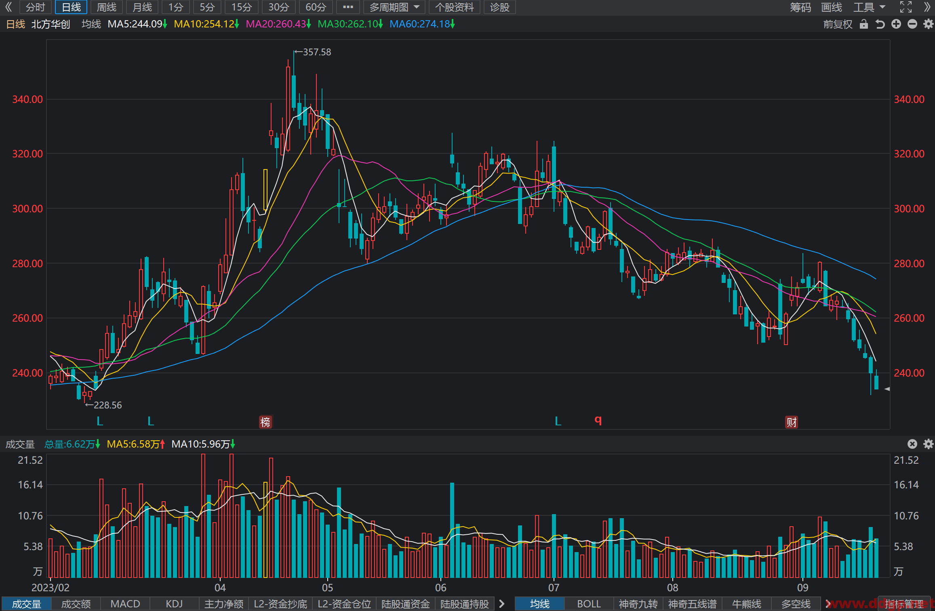Select the 60分 timeframe

pos(316,7)
